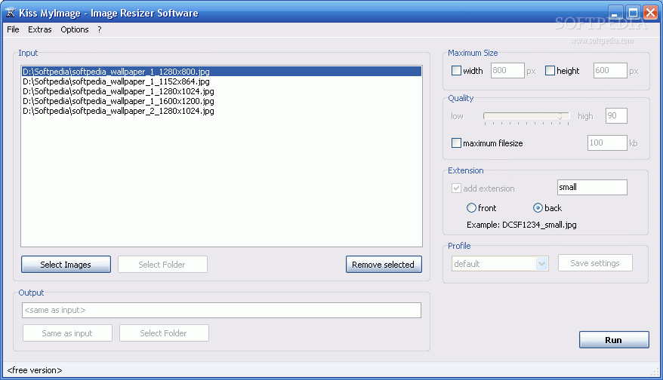Open the ? help menu
663x380 pixels.
(x=100, y=29)
